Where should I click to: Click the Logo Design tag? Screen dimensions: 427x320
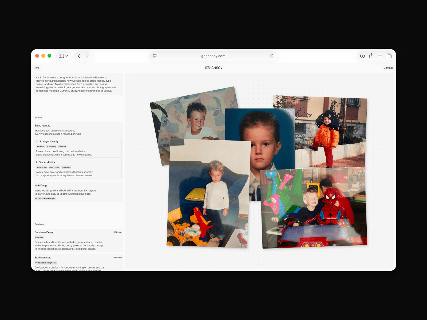tap(54, 167)
